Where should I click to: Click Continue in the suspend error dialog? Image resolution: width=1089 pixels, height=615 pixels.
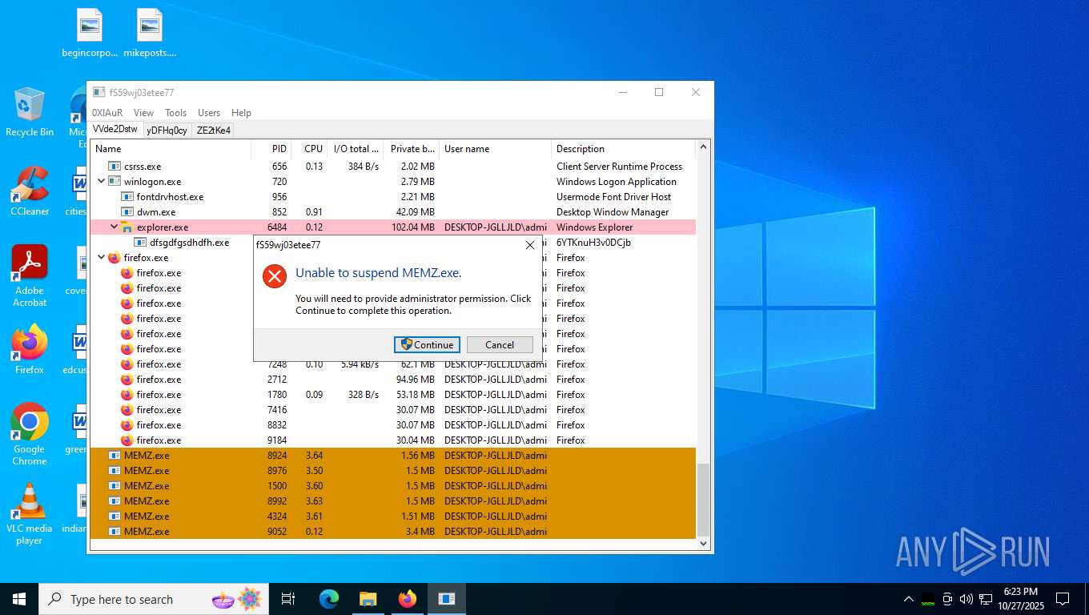[427, 344]
